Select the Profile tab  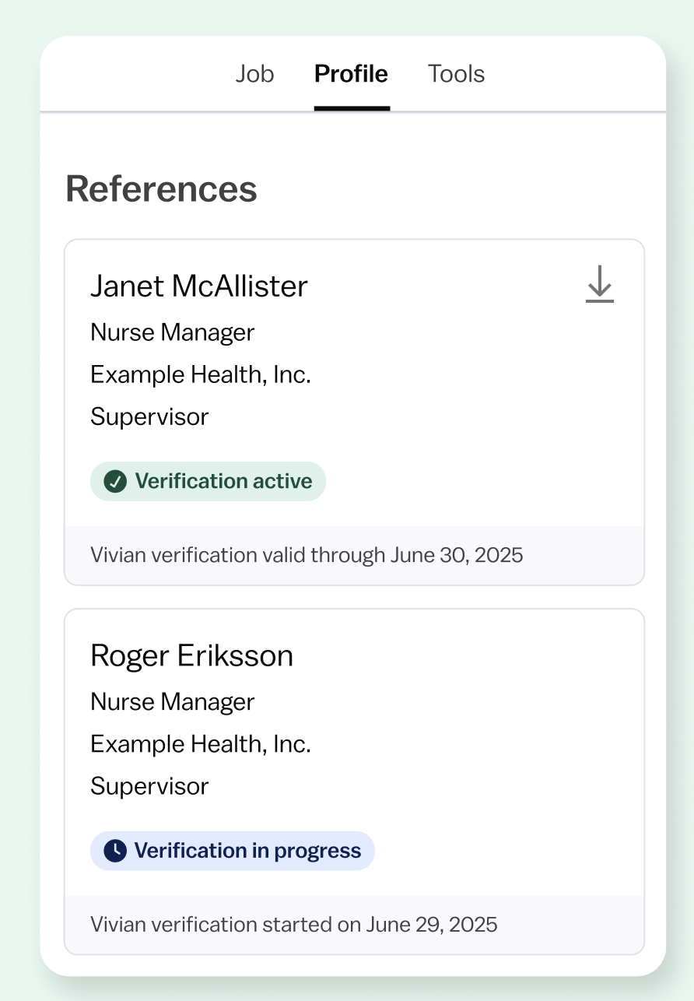click(x=351, y=74)
